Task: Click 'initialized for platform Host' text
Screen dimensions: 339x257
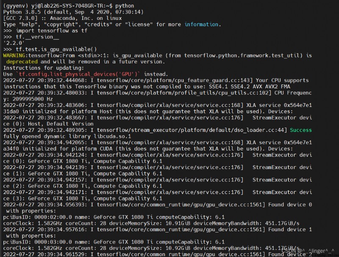Action: click(x=67, y=112)
